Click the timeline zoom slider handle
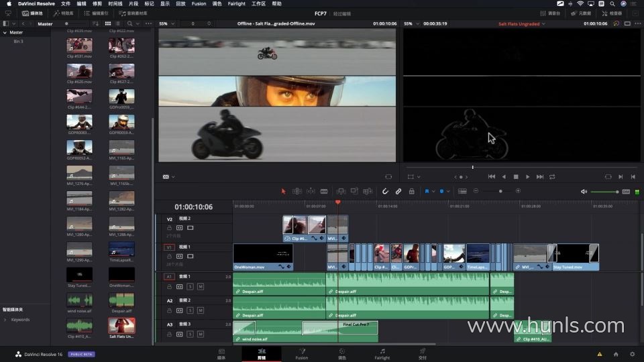This screenshot has width=644, height=362. (x=500, y=191)
